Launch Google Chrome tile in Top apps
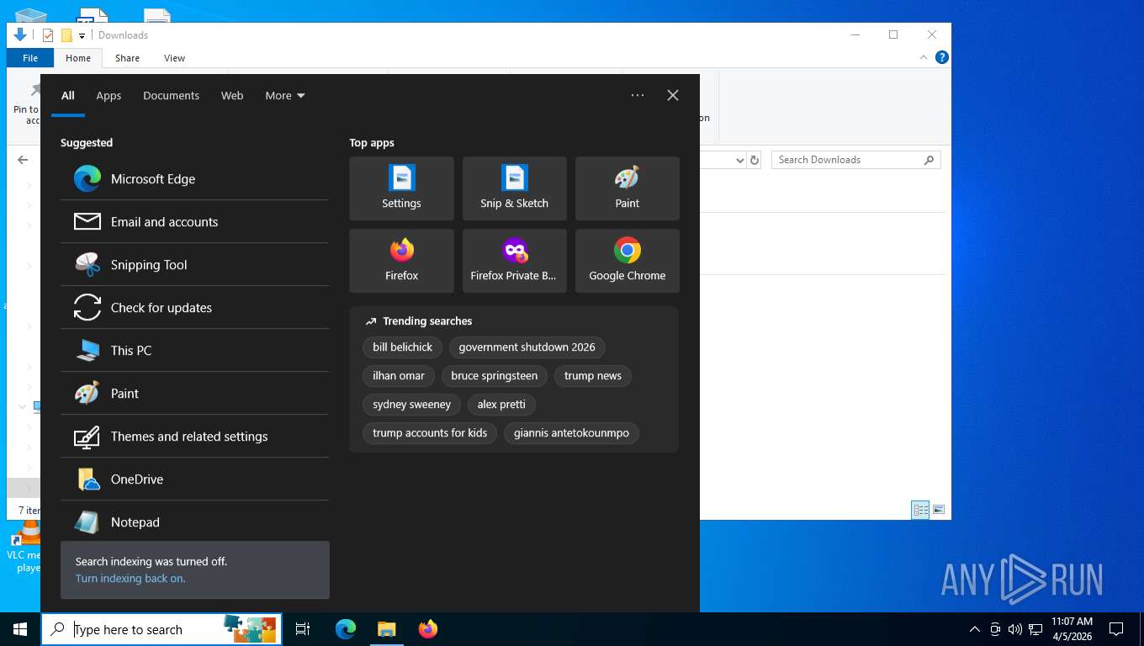 coord(627,261)
